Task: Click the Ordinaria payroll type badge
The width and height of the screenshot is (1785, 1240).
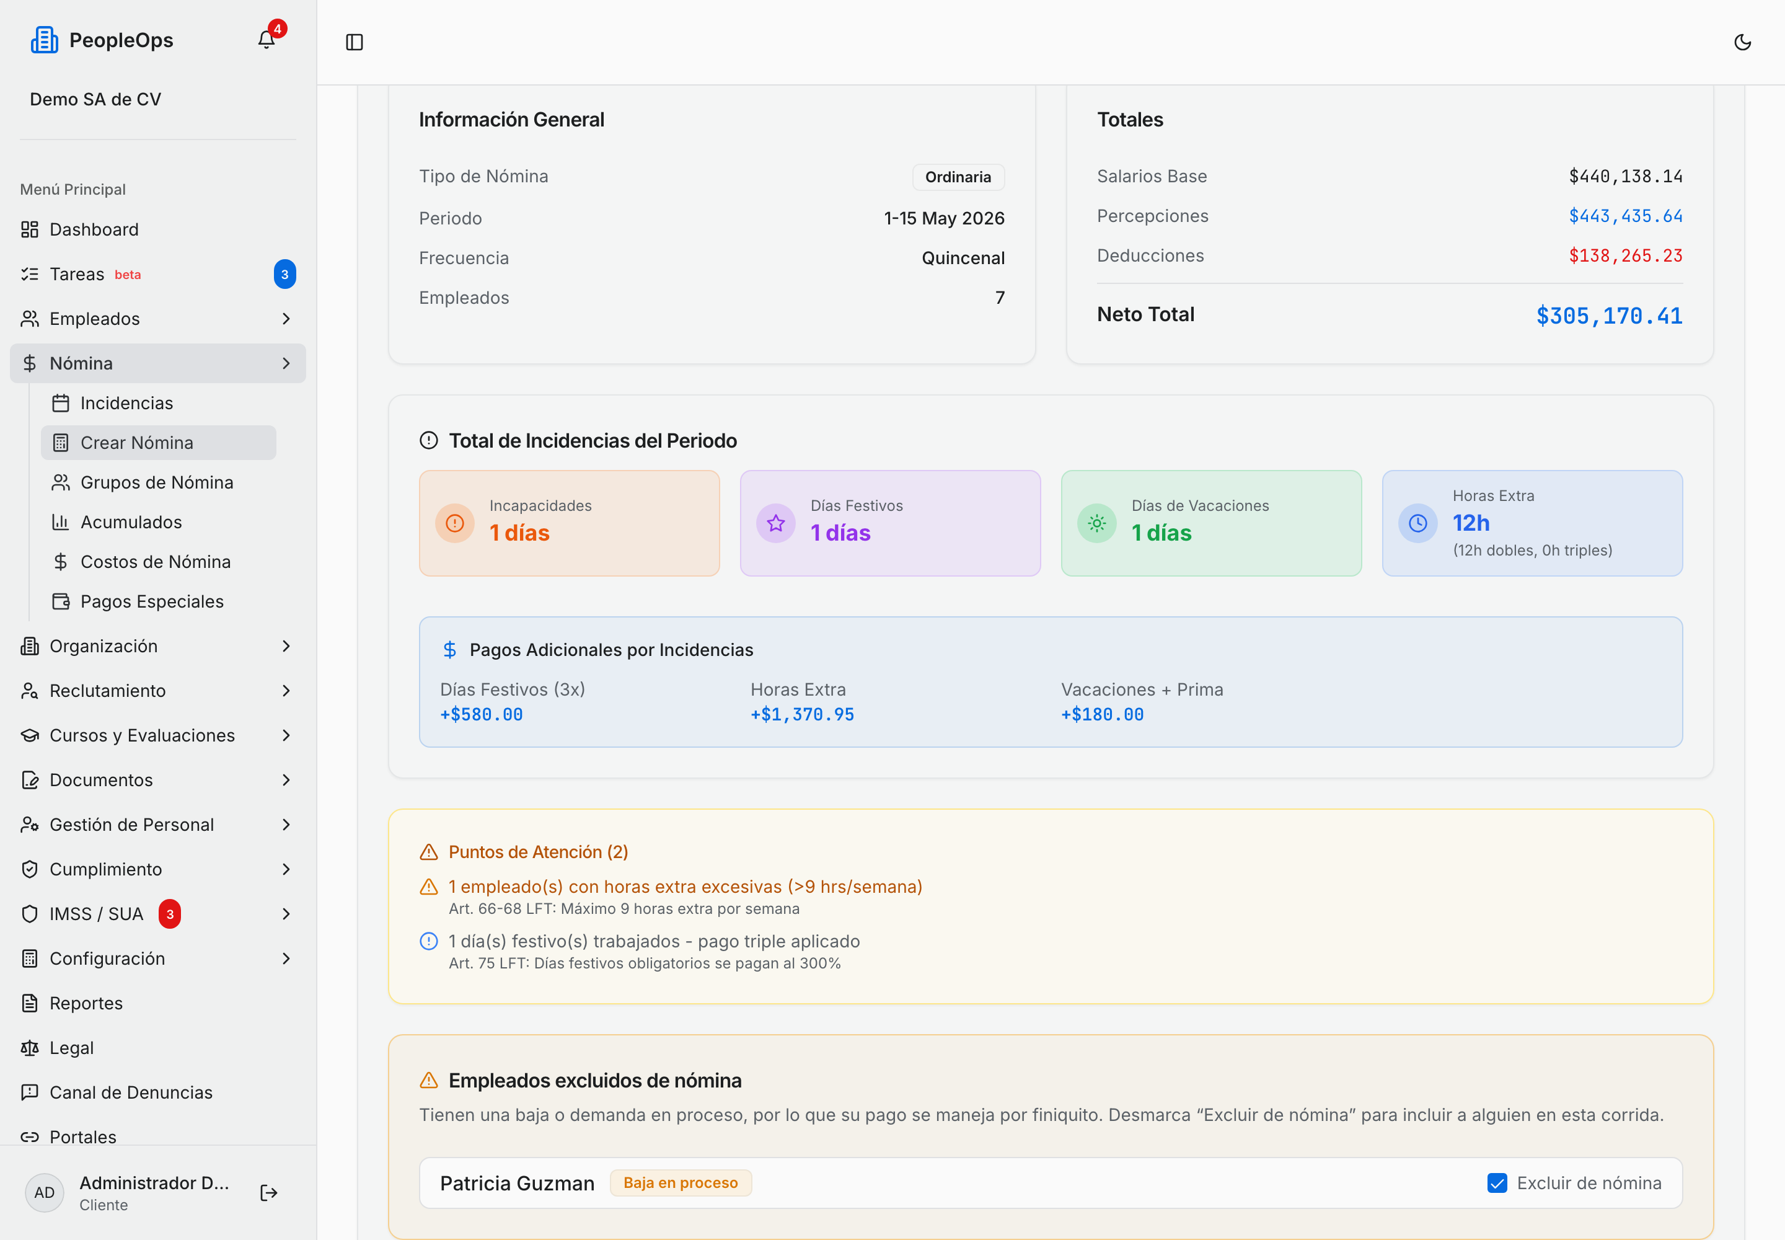Action: coord(958,176)
